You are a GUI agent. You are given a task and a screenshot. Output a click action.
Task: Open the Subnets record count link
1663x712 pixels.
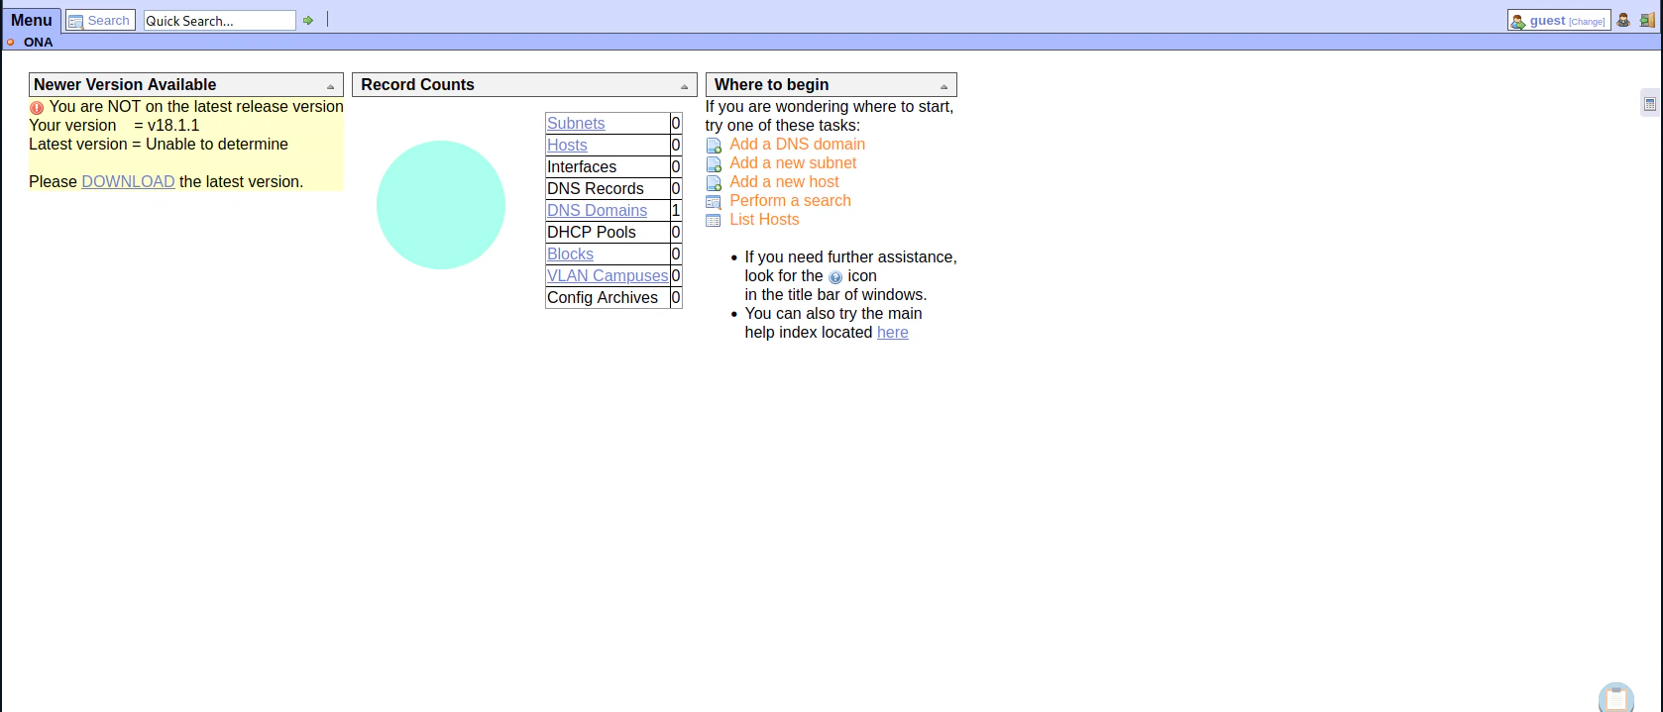point(576,123)
